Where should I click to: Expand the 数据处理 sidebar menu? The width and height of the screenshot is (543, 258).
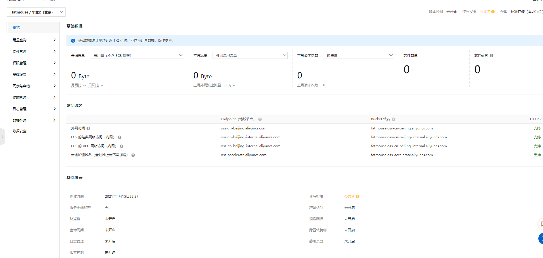tap(33, 120)
